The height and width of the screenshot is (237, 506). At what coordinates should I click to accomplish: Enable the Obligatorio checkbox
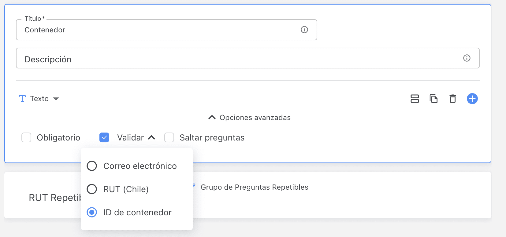pos(26,137)
